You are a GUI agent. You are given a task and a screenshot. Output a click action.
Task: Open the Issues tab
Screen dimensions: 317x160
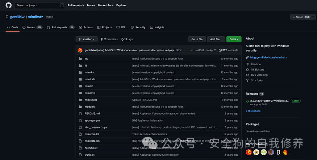coord(32,27)
